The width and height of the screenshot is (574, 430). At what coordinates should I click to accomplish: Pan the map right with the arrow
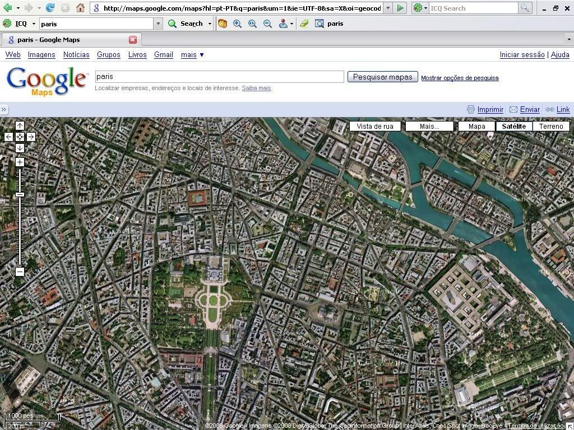point(31,137)
